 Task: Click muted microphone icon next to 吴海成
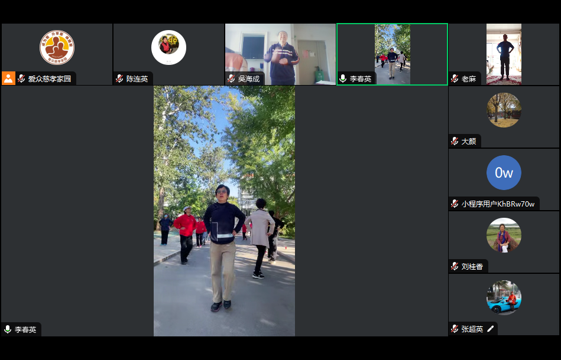click(231, 78)
